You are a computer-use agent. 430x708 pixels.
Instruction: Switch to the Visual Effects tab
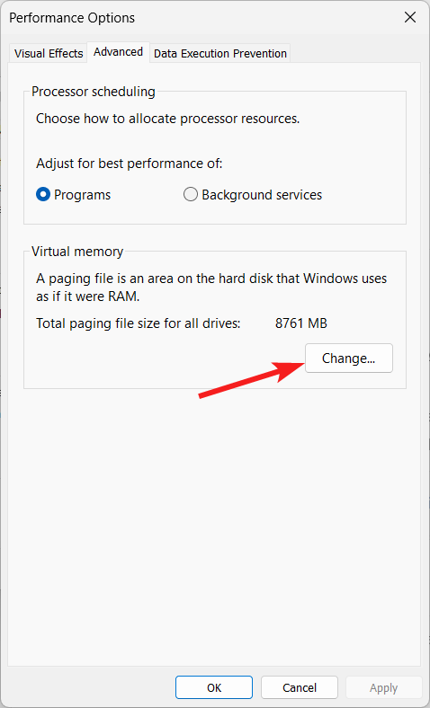(x=49, y=53)
